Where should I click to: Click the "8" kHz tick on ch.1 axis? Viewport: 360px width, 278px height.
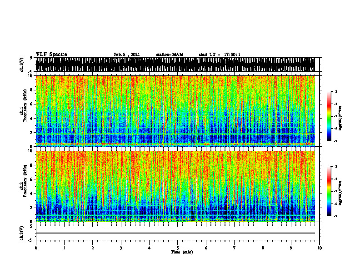[31, 90]
